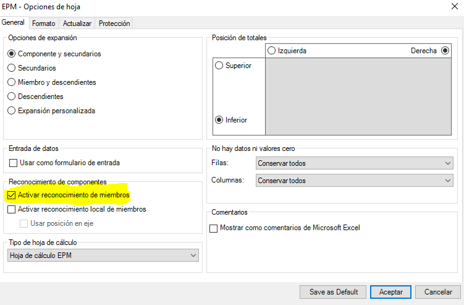The width and height of the screenshot is (464, 305).
Task: Select Miembro y descendientes option
Action: (x=12, y=82)
